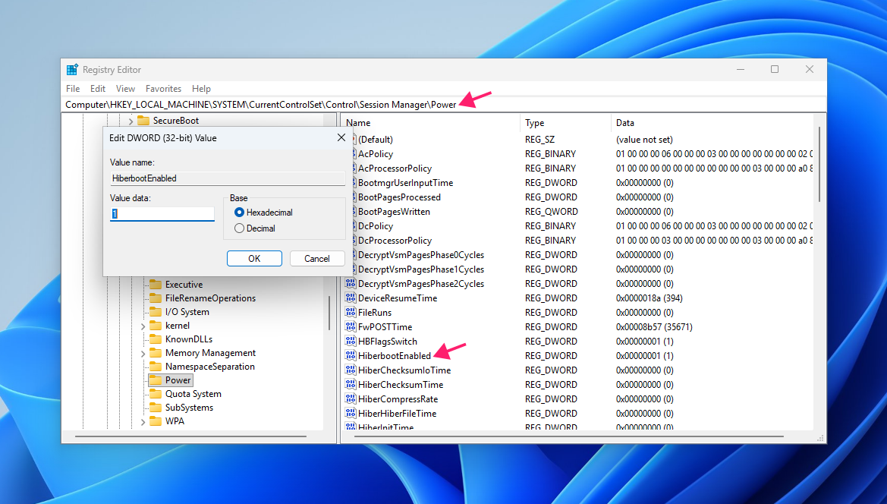Select the BootmgrUserInputTime value name
The height and width of the screenshot is (504, 887).
pyautogui.click(x=406, y=183)
